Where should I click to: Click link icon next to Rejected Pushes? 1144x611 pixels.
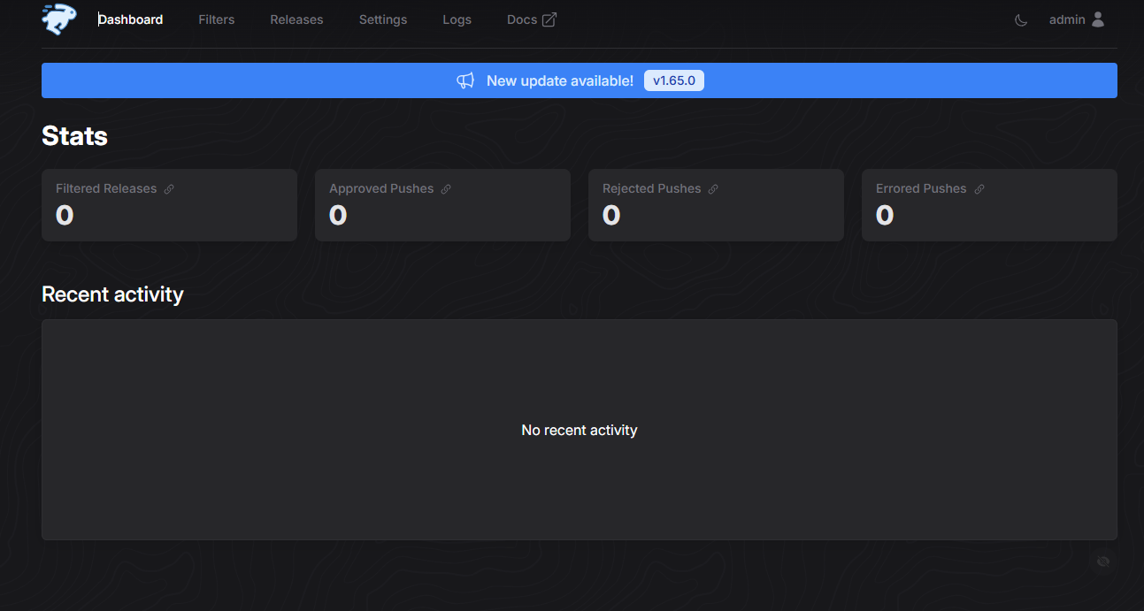tap(713, 189)
